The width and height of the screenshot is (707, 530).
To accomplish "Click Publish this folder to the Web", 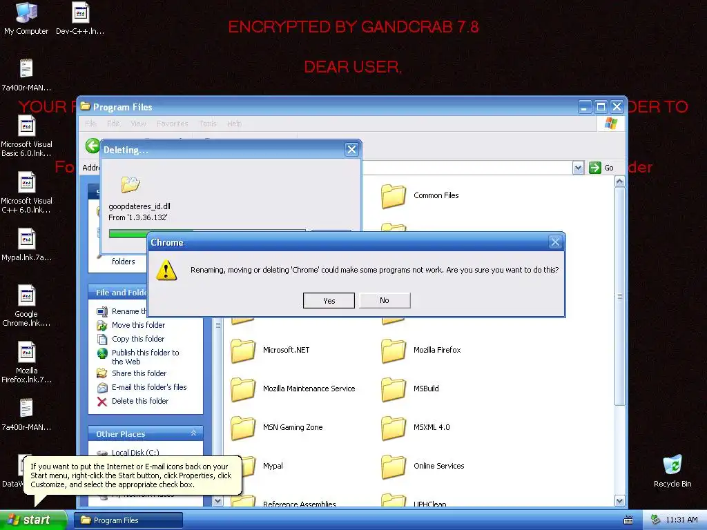I will pyautogui.click(x=145, y=357).
